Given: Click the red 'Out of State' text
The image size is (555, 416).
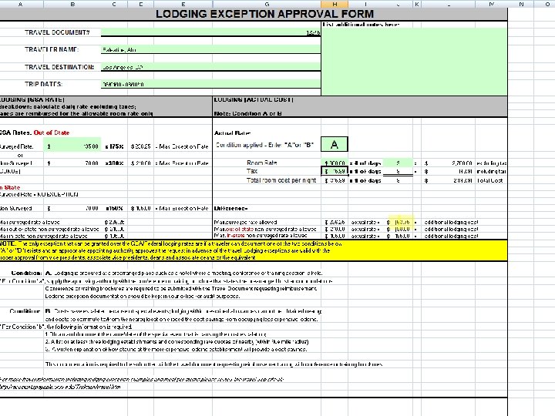Looking at the screenshot, I should tap(52, 133).
